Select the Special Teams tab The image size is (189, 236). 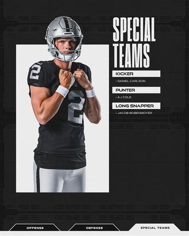point(155,228)
